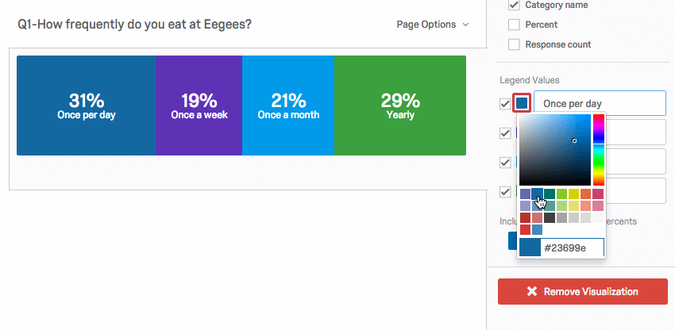Image resolution: width=675 pixels, height=330 pixels.
Task: Pick the teal preset color swatch
Action: [550, 194]
